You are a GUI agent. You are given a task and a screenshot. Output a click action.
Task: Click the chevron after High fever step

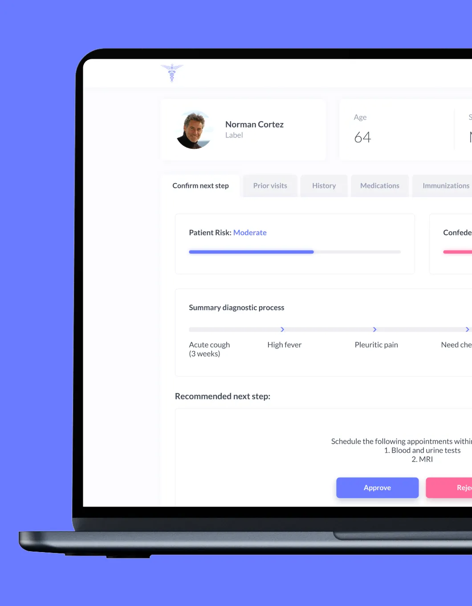click(x=374, y=329)
